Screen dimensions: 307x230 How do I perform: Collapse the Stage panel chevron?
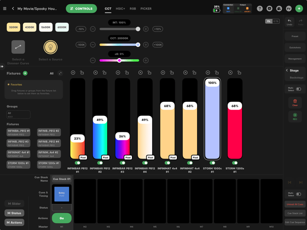click(x=287, y=70)
